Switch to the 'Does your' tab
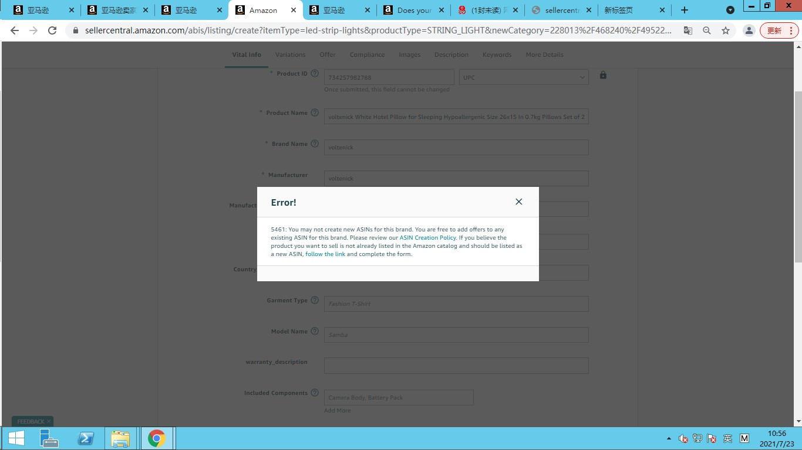 coord(414,10)
